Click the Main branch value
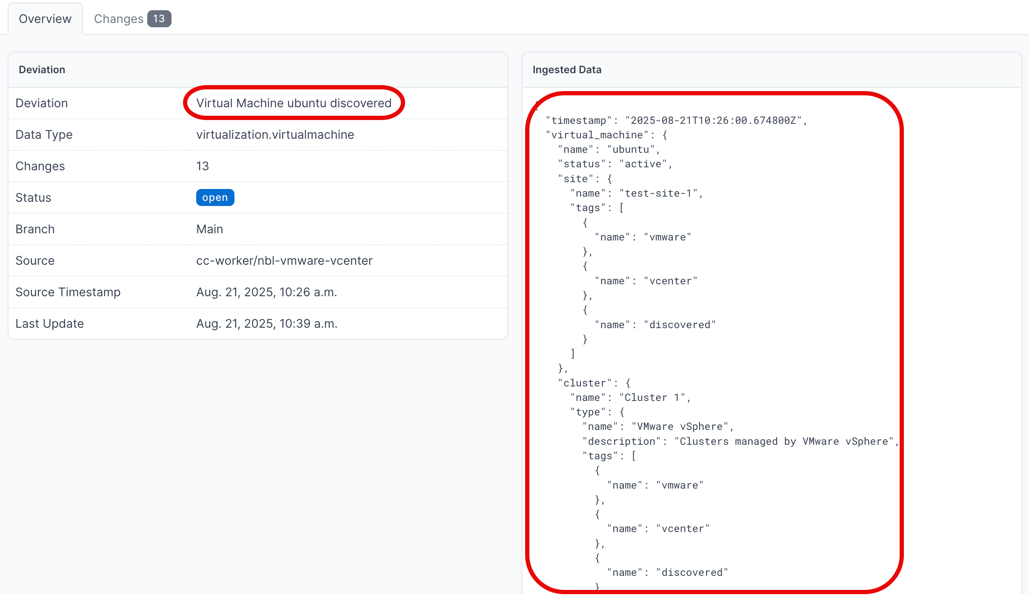 pyautogui.click(x=209, y=229)
